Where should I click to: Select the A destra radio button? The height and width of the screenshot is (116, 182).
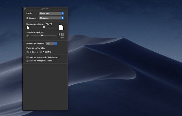[x=41, y=52]
